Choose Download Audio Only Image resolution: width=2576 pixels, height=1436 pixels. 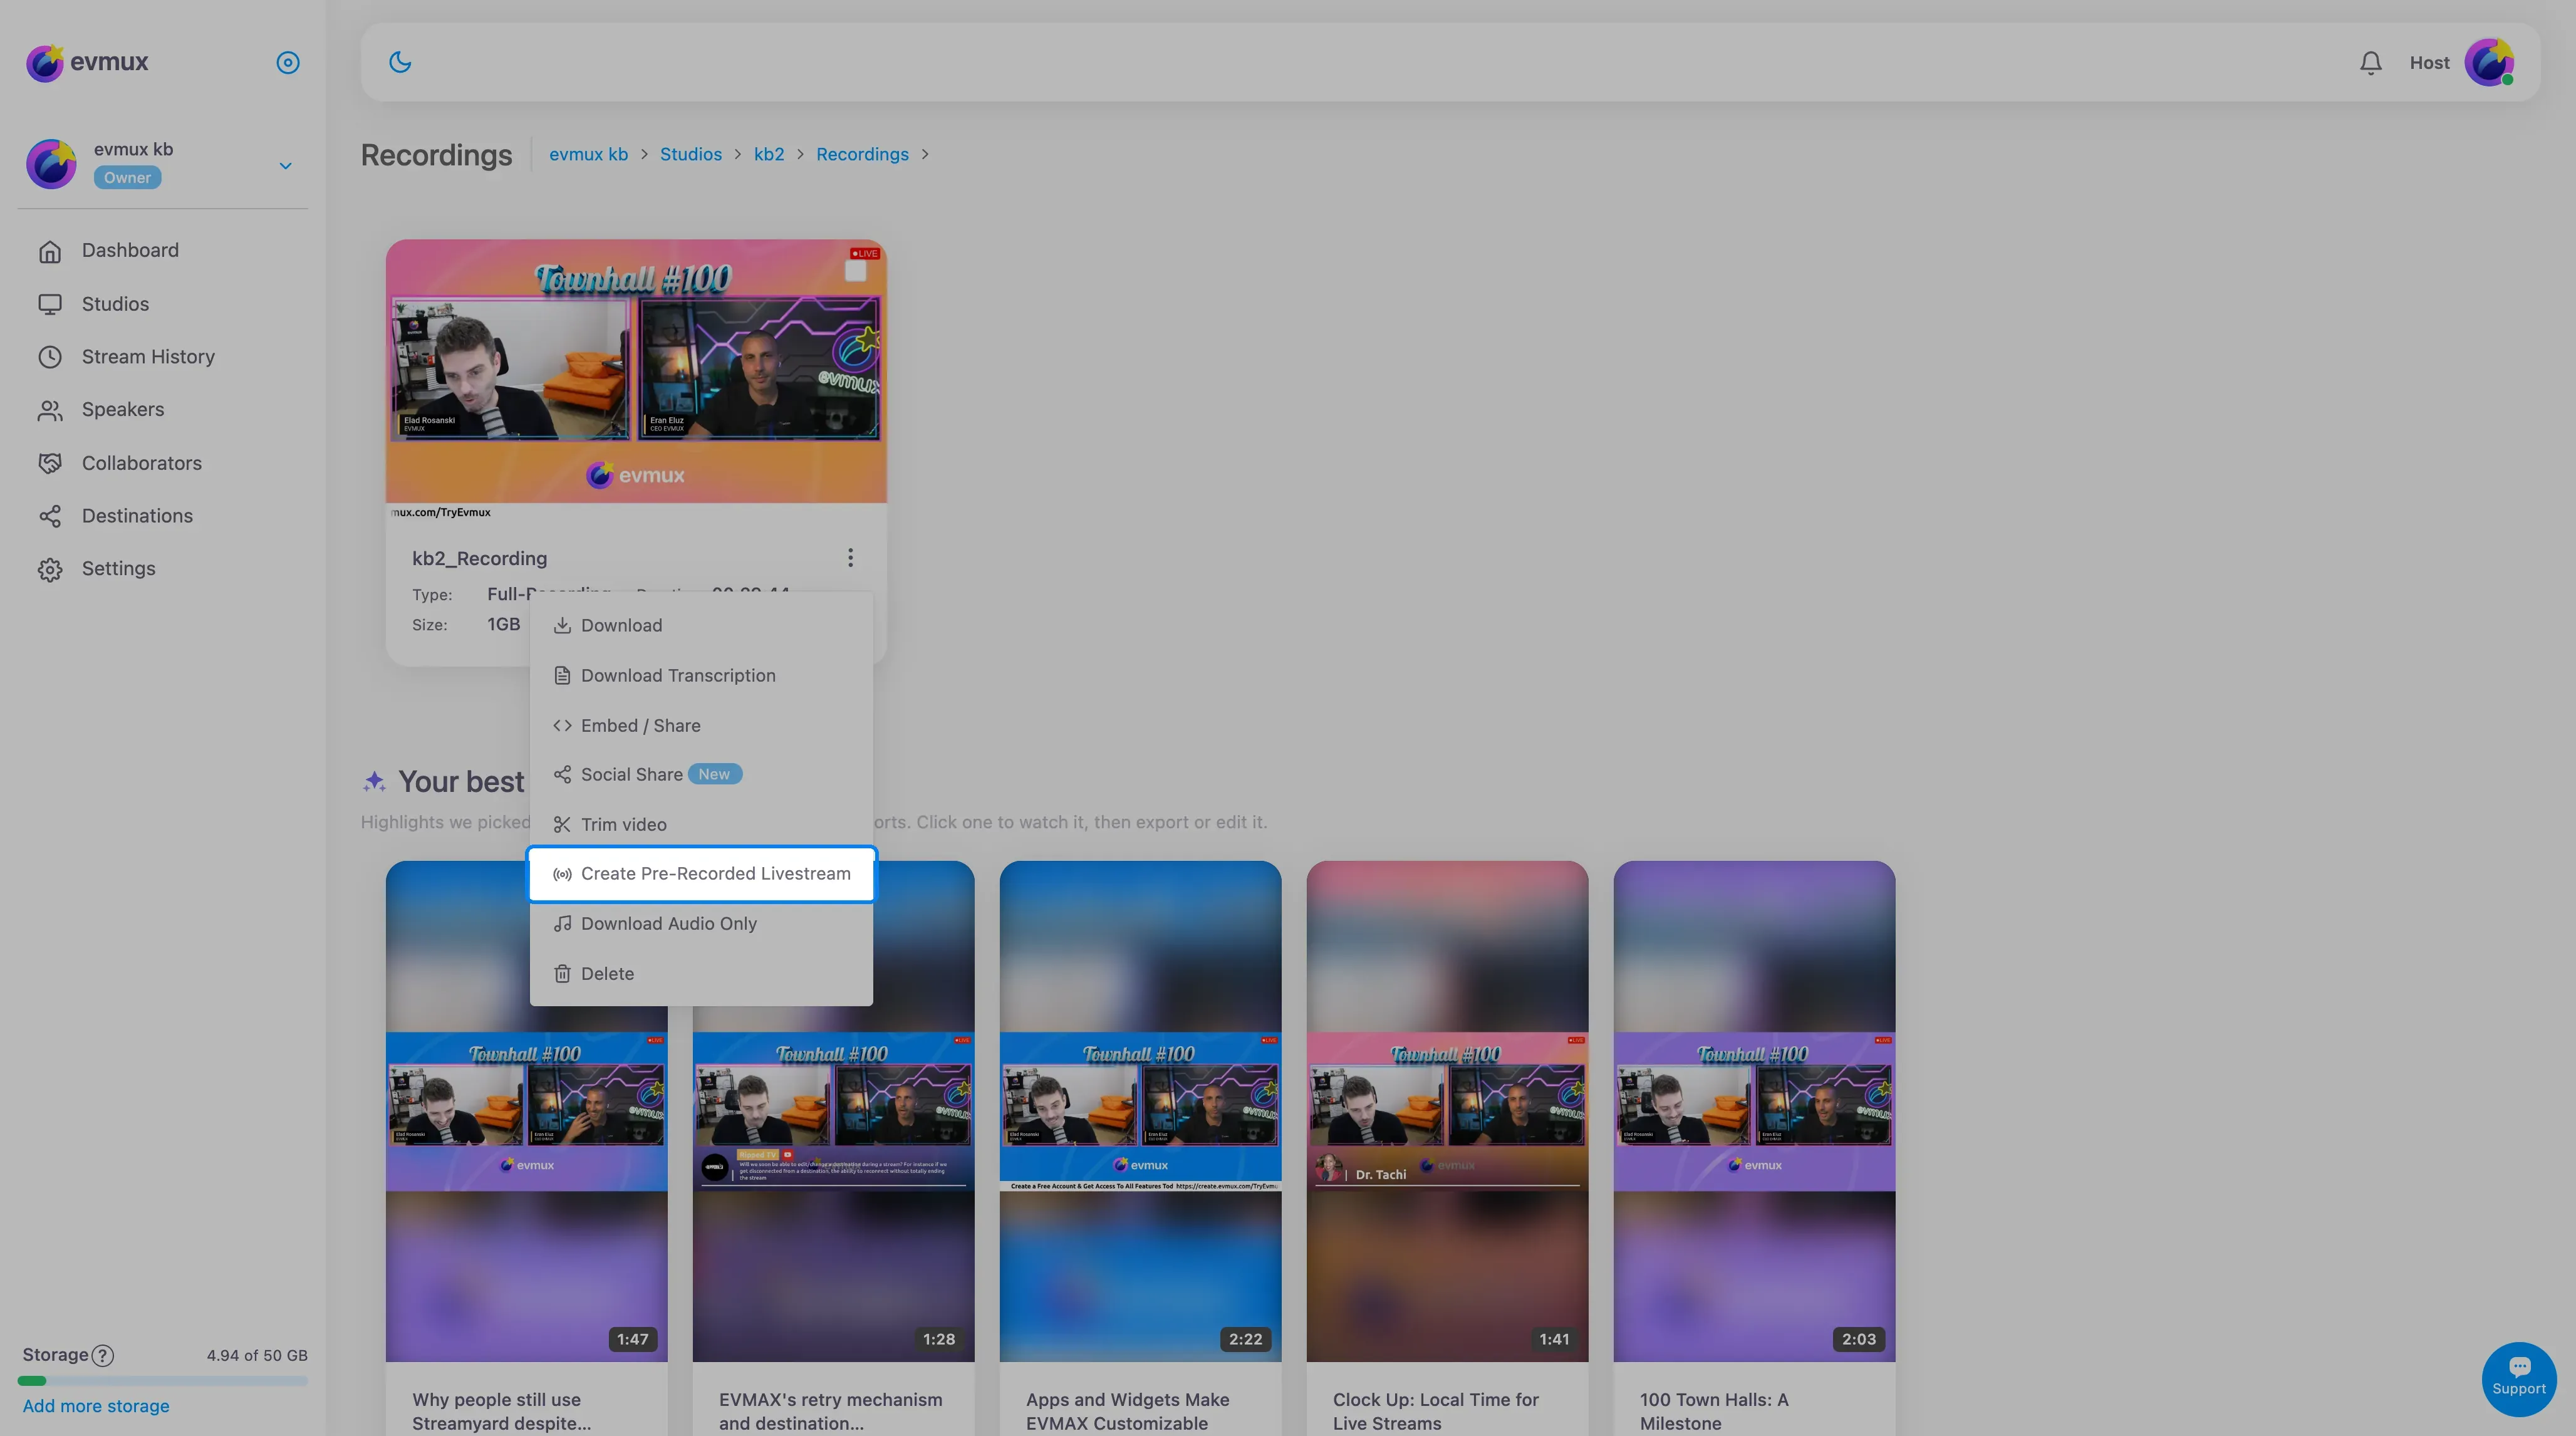[x=701, y=924]
